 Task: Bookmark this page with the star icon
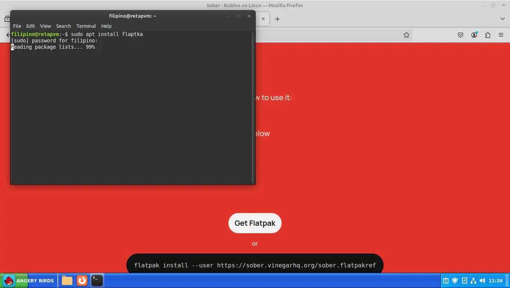tap(406, 35)
